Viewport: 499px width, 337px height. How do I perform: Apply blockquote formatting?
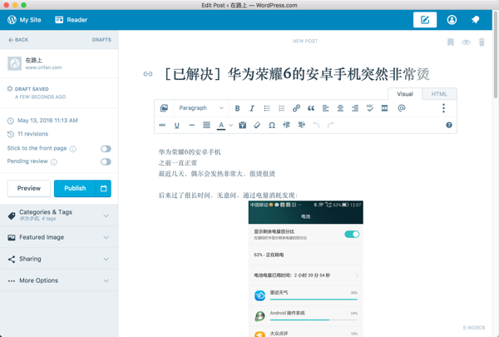[x=311, y=108]
